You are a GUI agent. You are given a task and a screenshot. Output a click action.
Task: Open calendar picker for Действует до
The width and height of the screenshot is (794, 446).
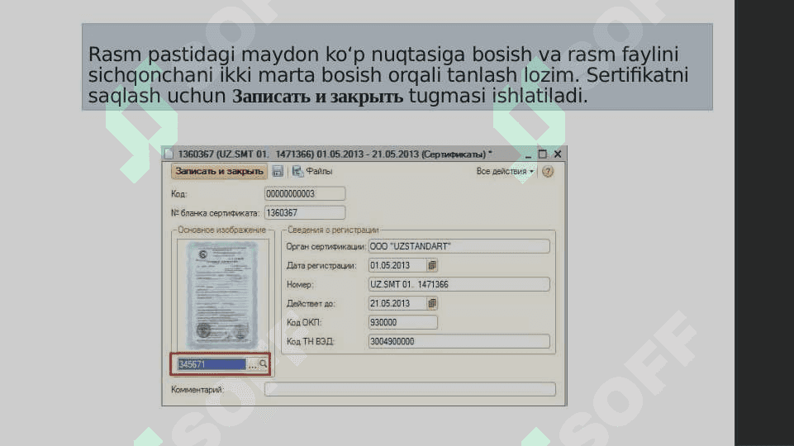[432, 303]
